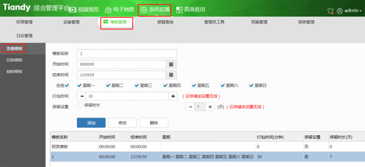Open calendar picker for 结束时间
Viewport: 365px width, 167px height.
click(171, 75)
